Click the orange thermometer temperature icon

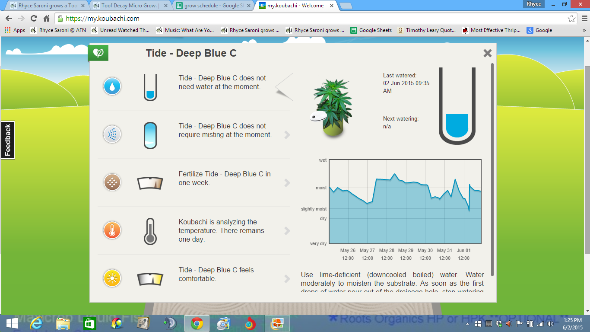point(112,230)
